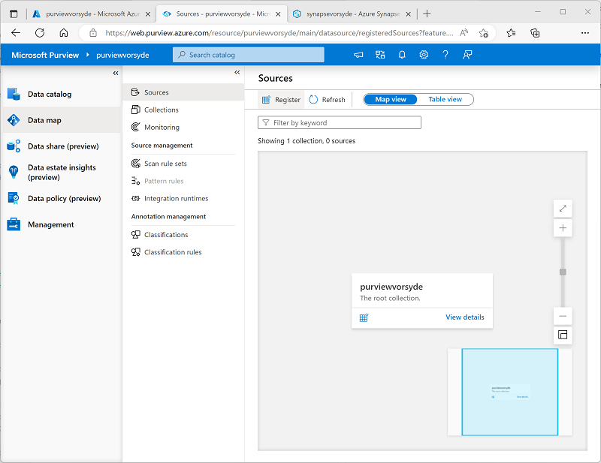Close the Sources - purviewvorsyde browser tab
The width and height of the screenshot is (601, 463).
[278, 14]
